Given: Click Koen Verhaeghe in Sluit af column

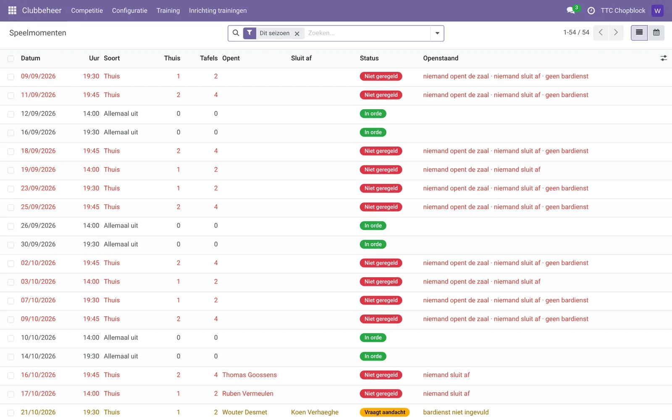Looking at the screenshot, I should [x=315, y=412].
